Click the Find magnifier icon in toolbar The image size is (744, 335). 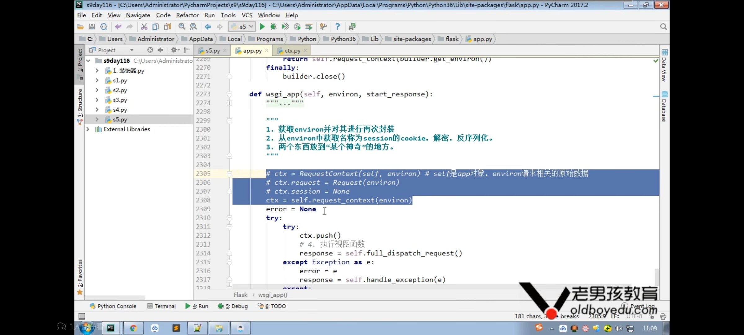(x=182, y=27)
